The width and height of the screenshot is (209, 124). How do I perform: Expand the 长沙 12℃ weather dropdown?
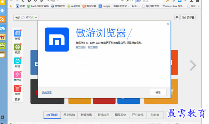coord(26,17)
